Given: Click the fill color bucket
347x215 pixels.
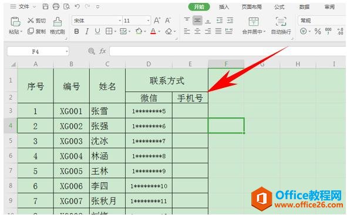Looking at the screenshot, I should [139, 32].
